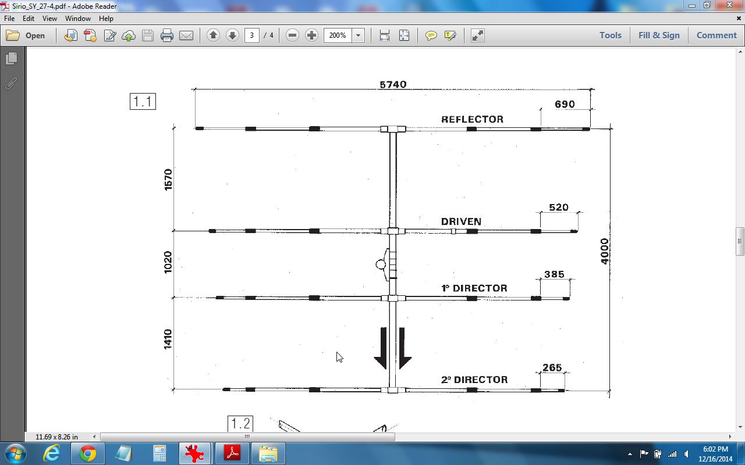The width and height of the screenshot is (745, 465).
Task: Zoom out using the minus button
Action: pyautogui.click(x=293, y=35)
